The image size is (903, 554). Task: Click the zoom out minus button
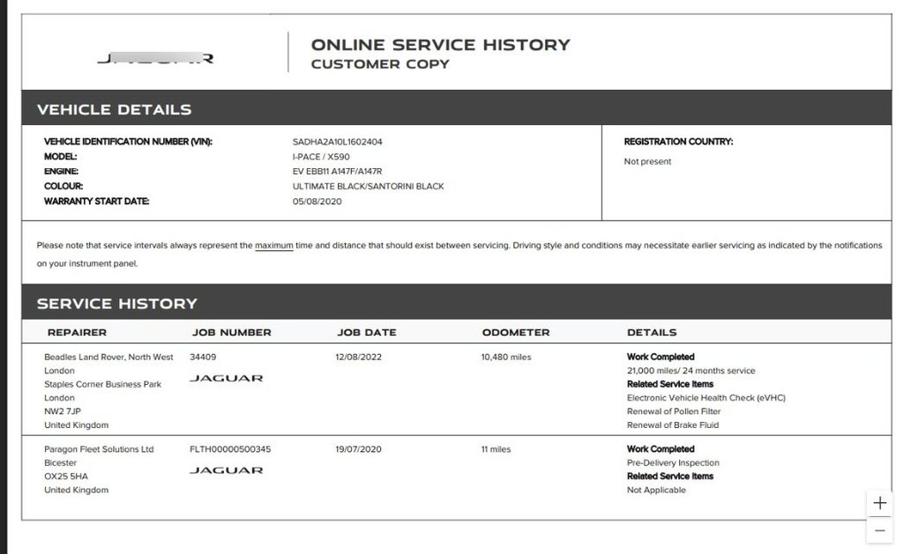click(x=879, y=530)
